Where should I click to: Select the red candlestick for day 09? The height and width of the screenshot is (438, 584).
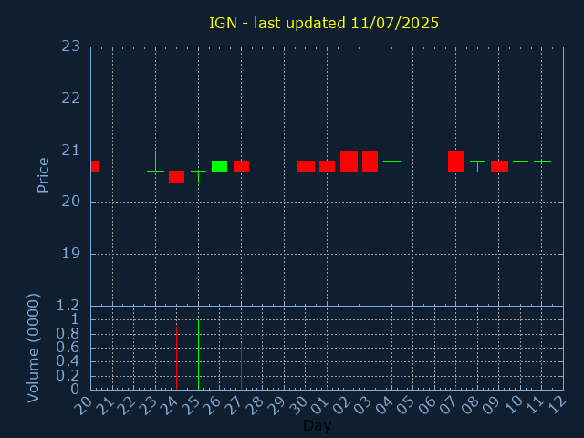499,166
